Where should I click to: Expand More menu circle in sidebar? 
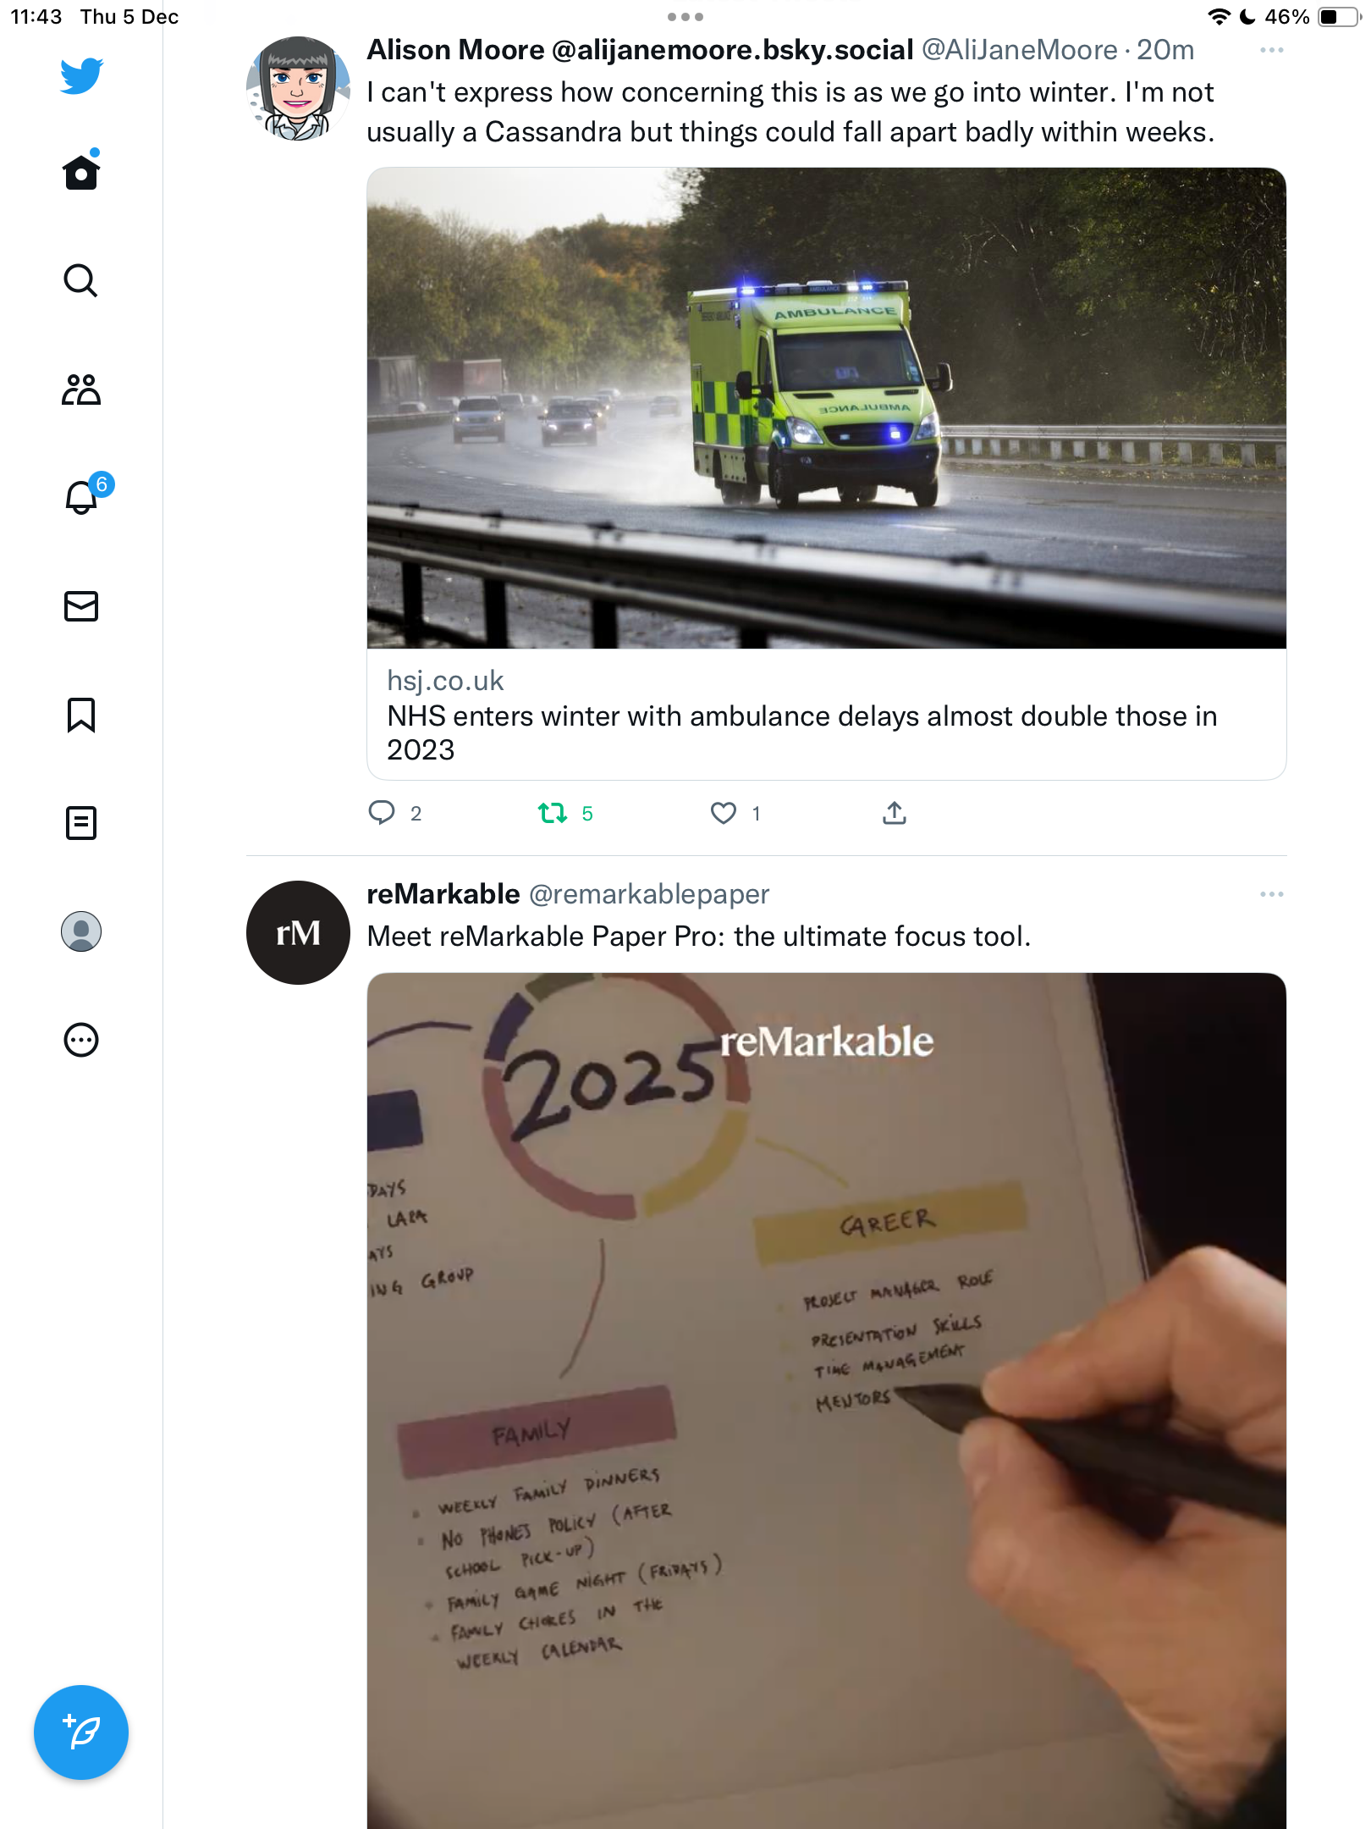click(81, 1040)
